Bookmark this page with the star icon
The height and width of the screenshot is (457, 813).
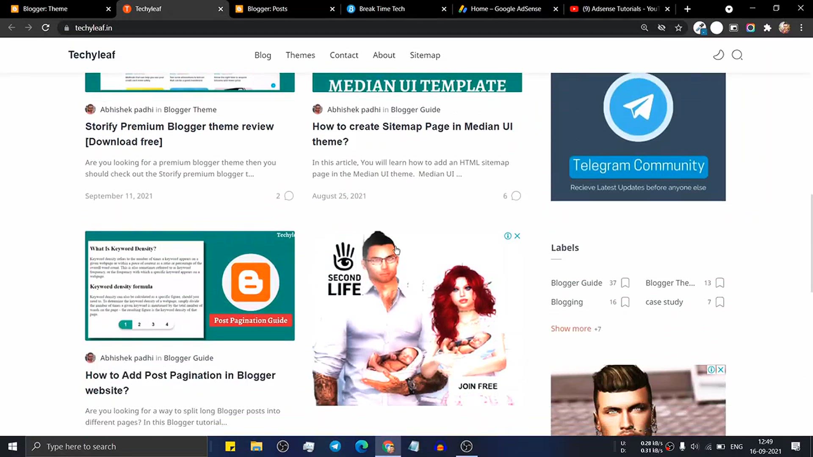678,28
